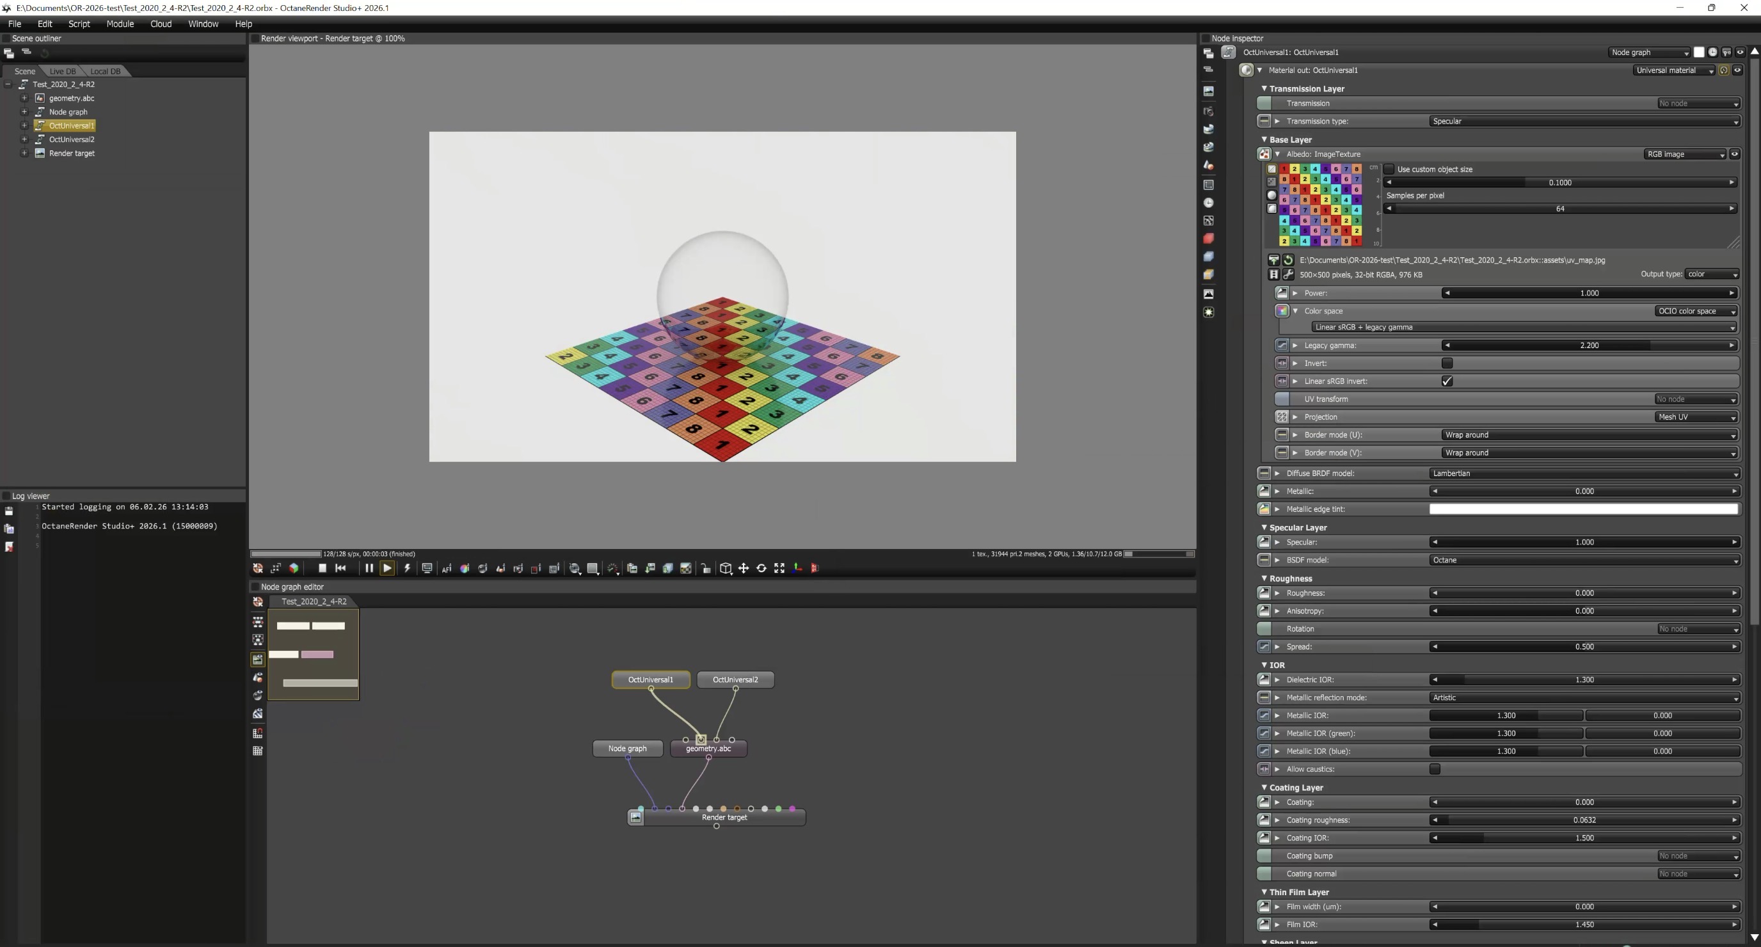Screen dimensions: 1761x947
Task: Toggle the viewport resolution lock icon
Action: pos(706,568)
